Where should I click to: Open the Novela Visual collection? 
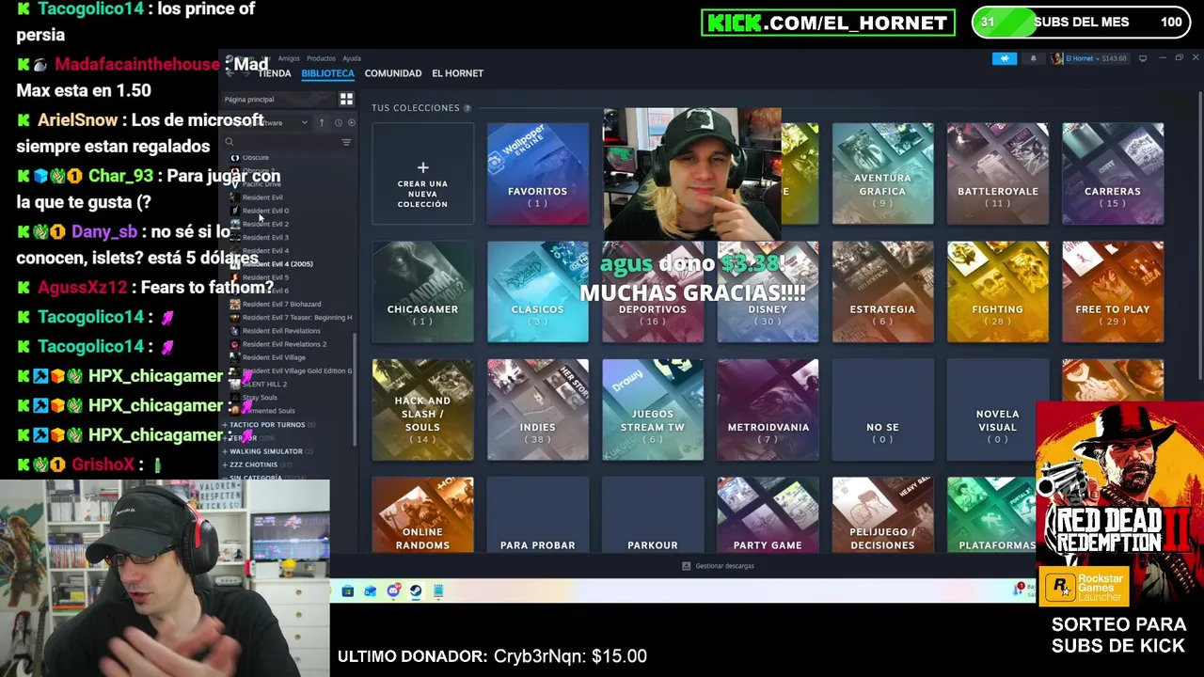point(997,410)
